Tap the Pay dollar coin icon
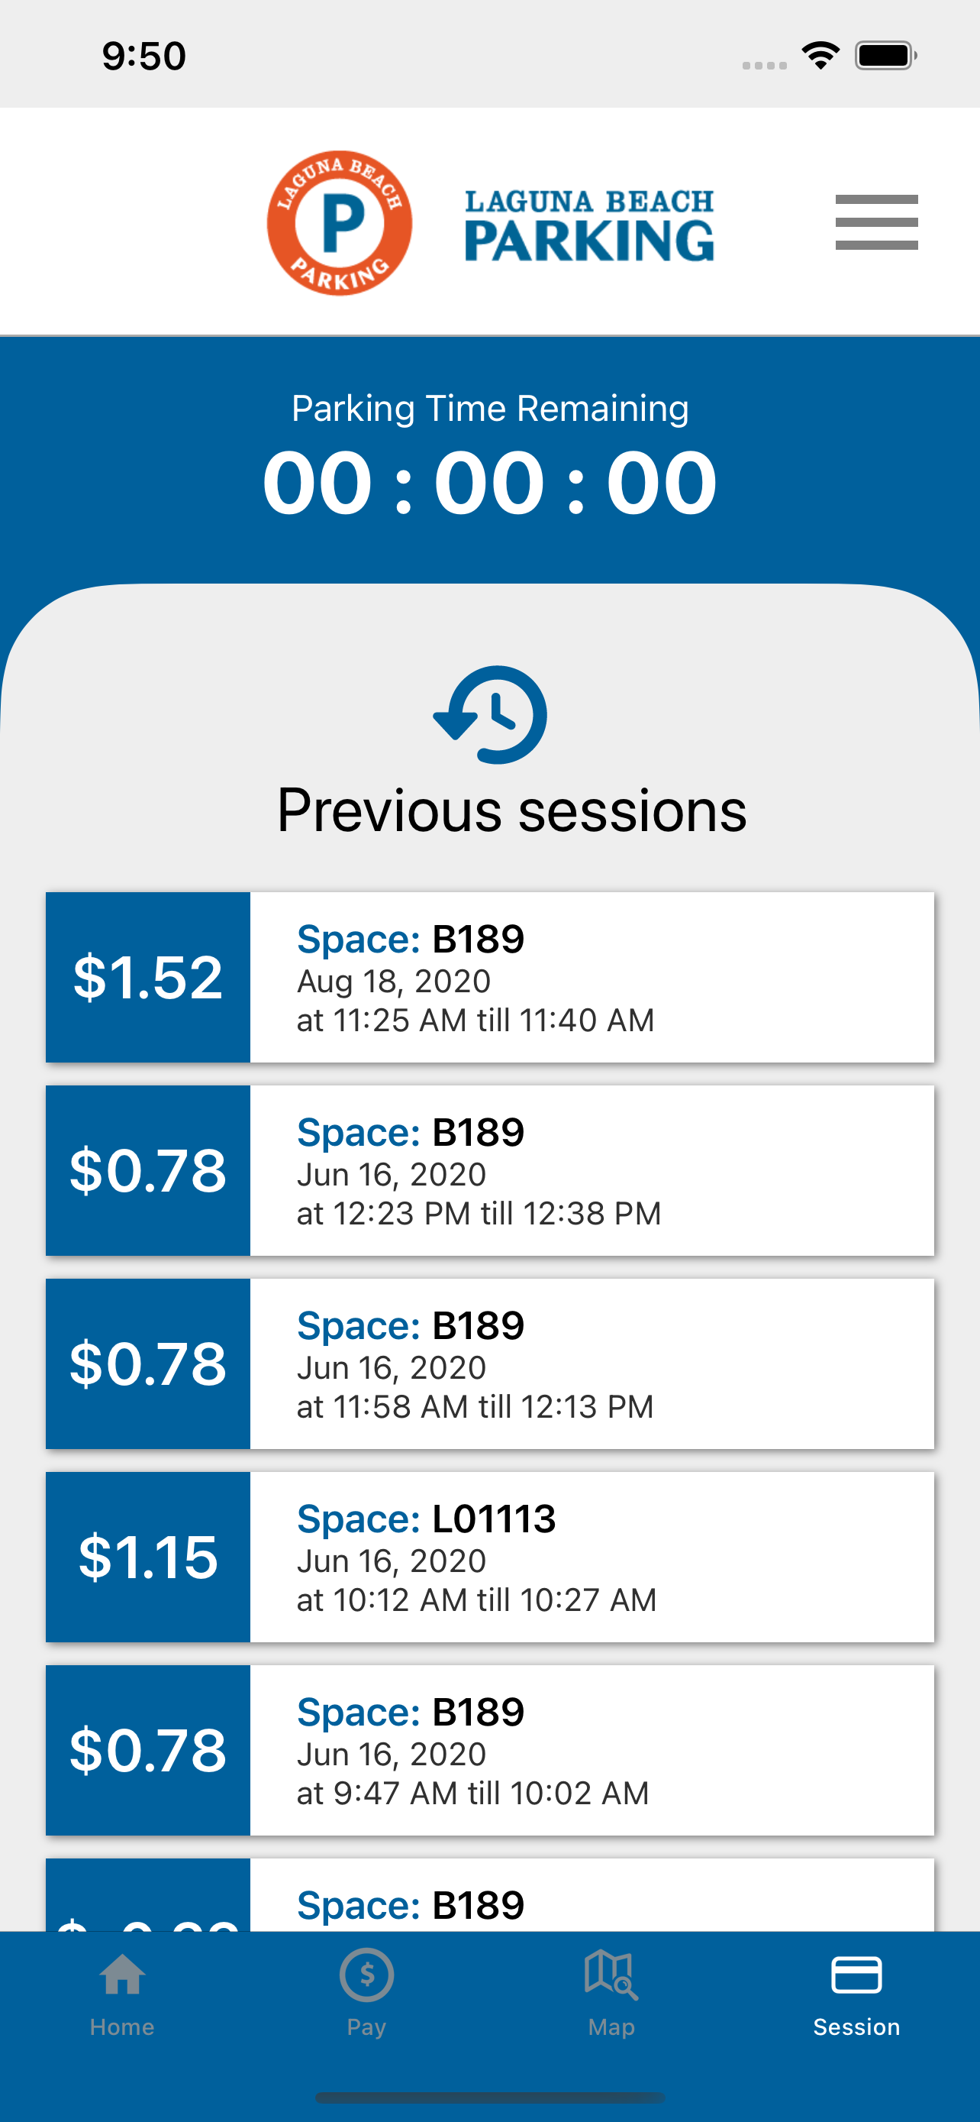 pos(367,1975)
